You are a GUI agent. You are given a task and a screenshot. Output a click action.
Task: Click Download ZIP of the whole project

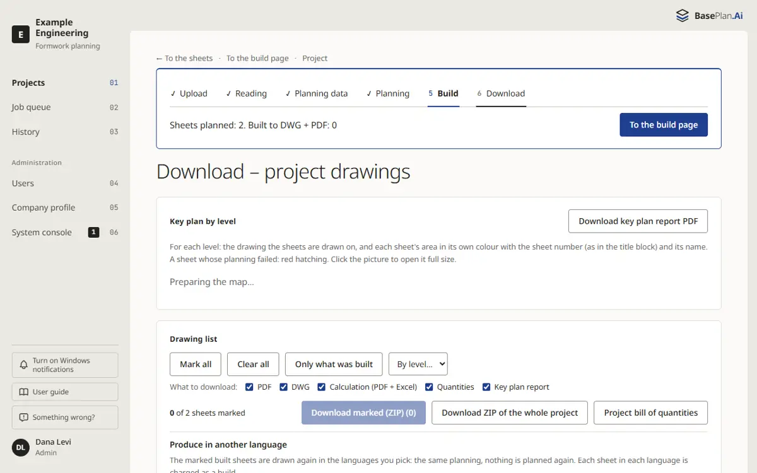coord(510,412)
